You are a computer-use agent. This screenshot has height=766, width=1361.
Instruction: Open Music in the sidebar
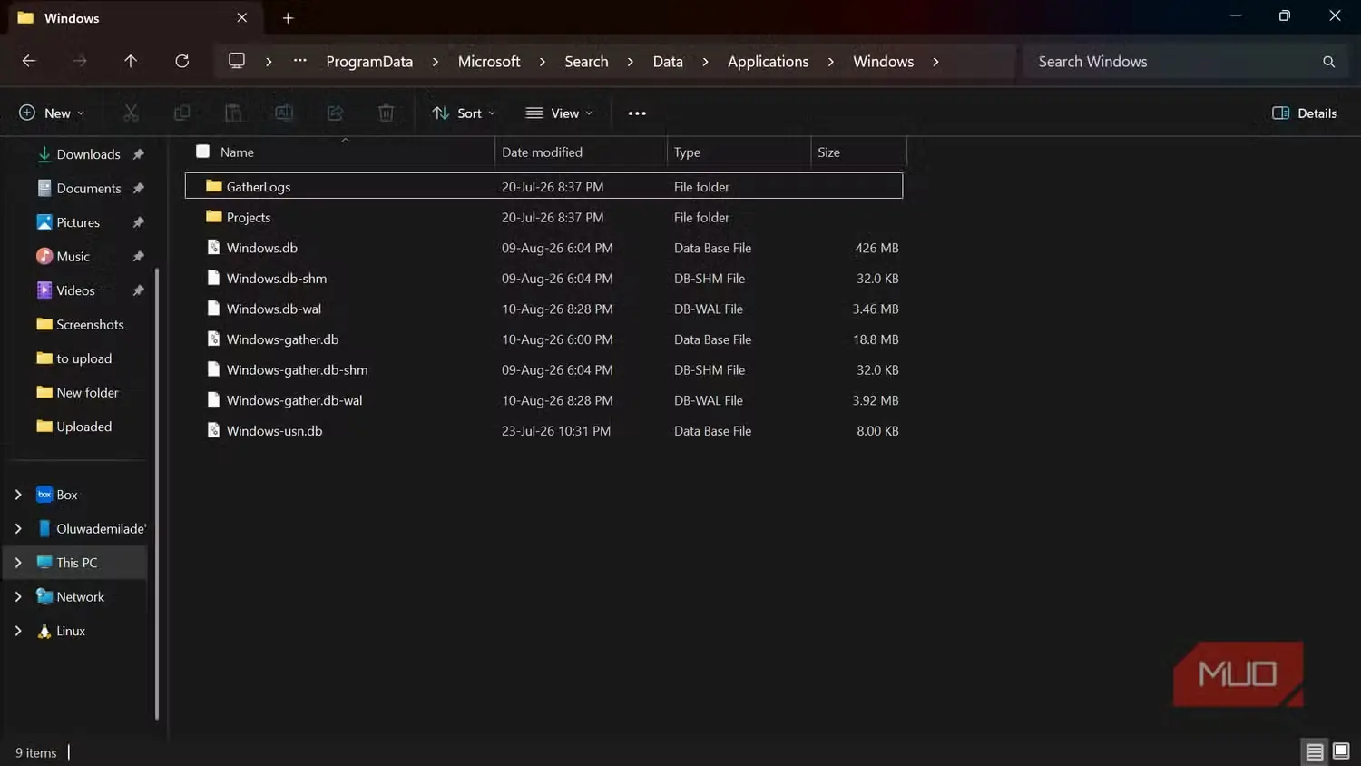coord(73,256)
